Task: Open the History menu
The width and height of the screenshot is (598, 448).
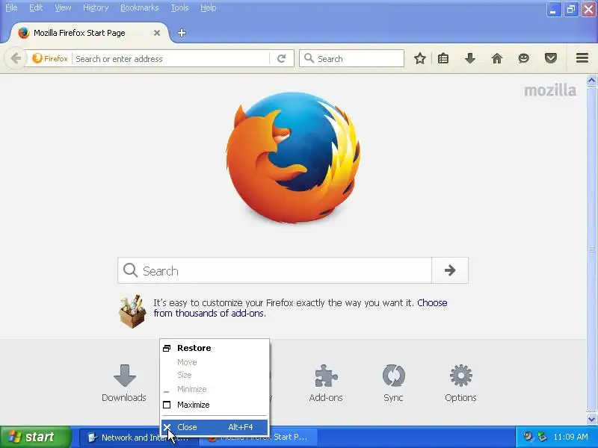Action: [x=96, y=7]
